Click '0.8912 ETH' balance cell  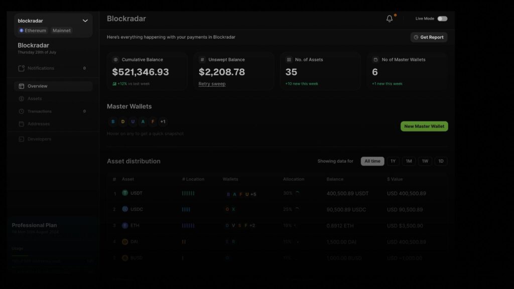pyautogui.click(x=340, y=226)
